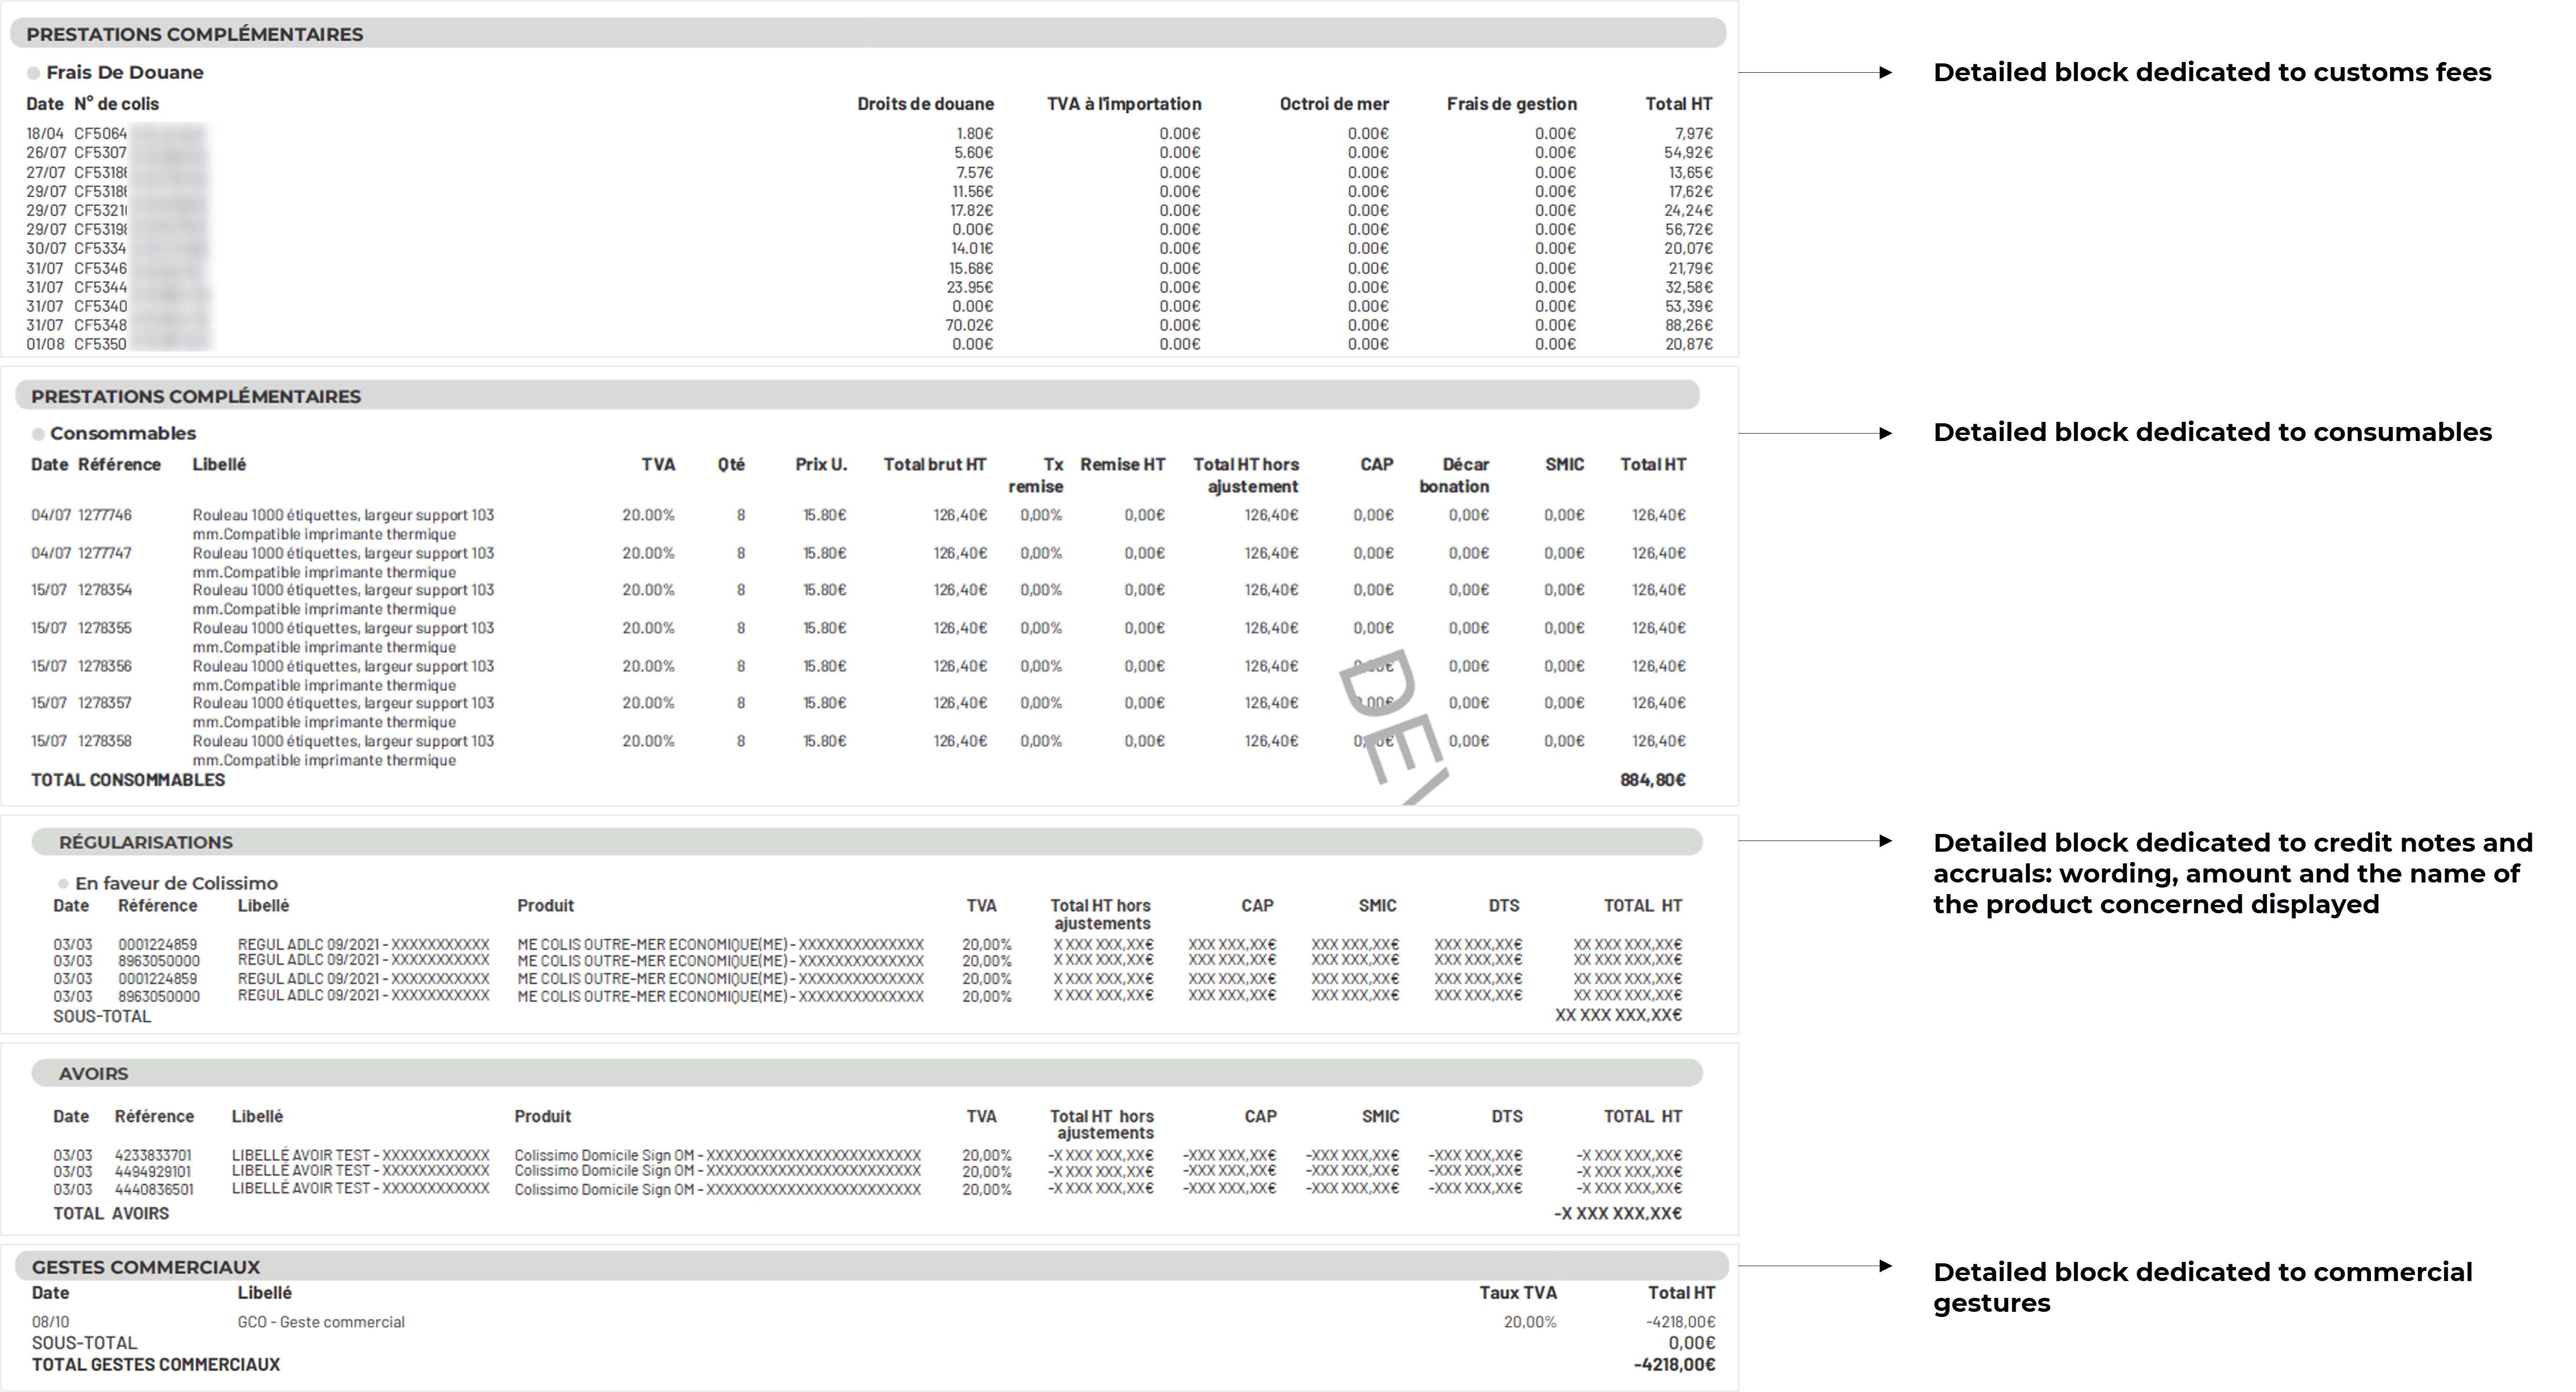Click the 'AVOIRS' section header
The image size is (2576, 1392).
click(94, 1074)
